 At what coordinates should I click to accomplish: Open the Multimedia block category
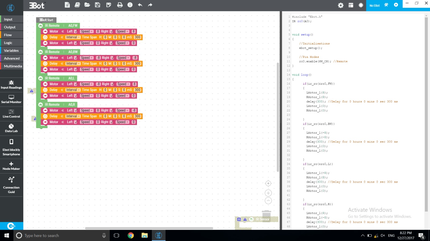pyautogui.click(x=12, y=66)
